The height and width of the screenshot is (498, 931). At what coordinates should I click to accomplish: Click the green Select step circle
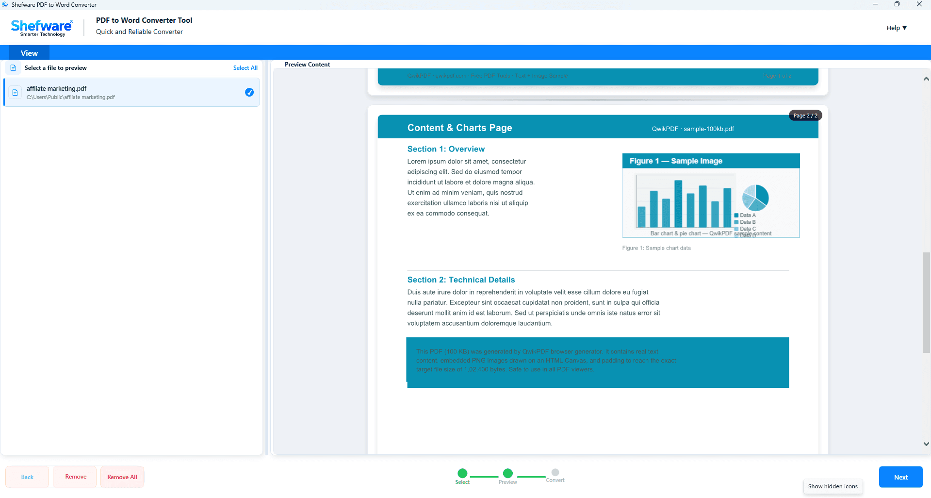[462, 473]
